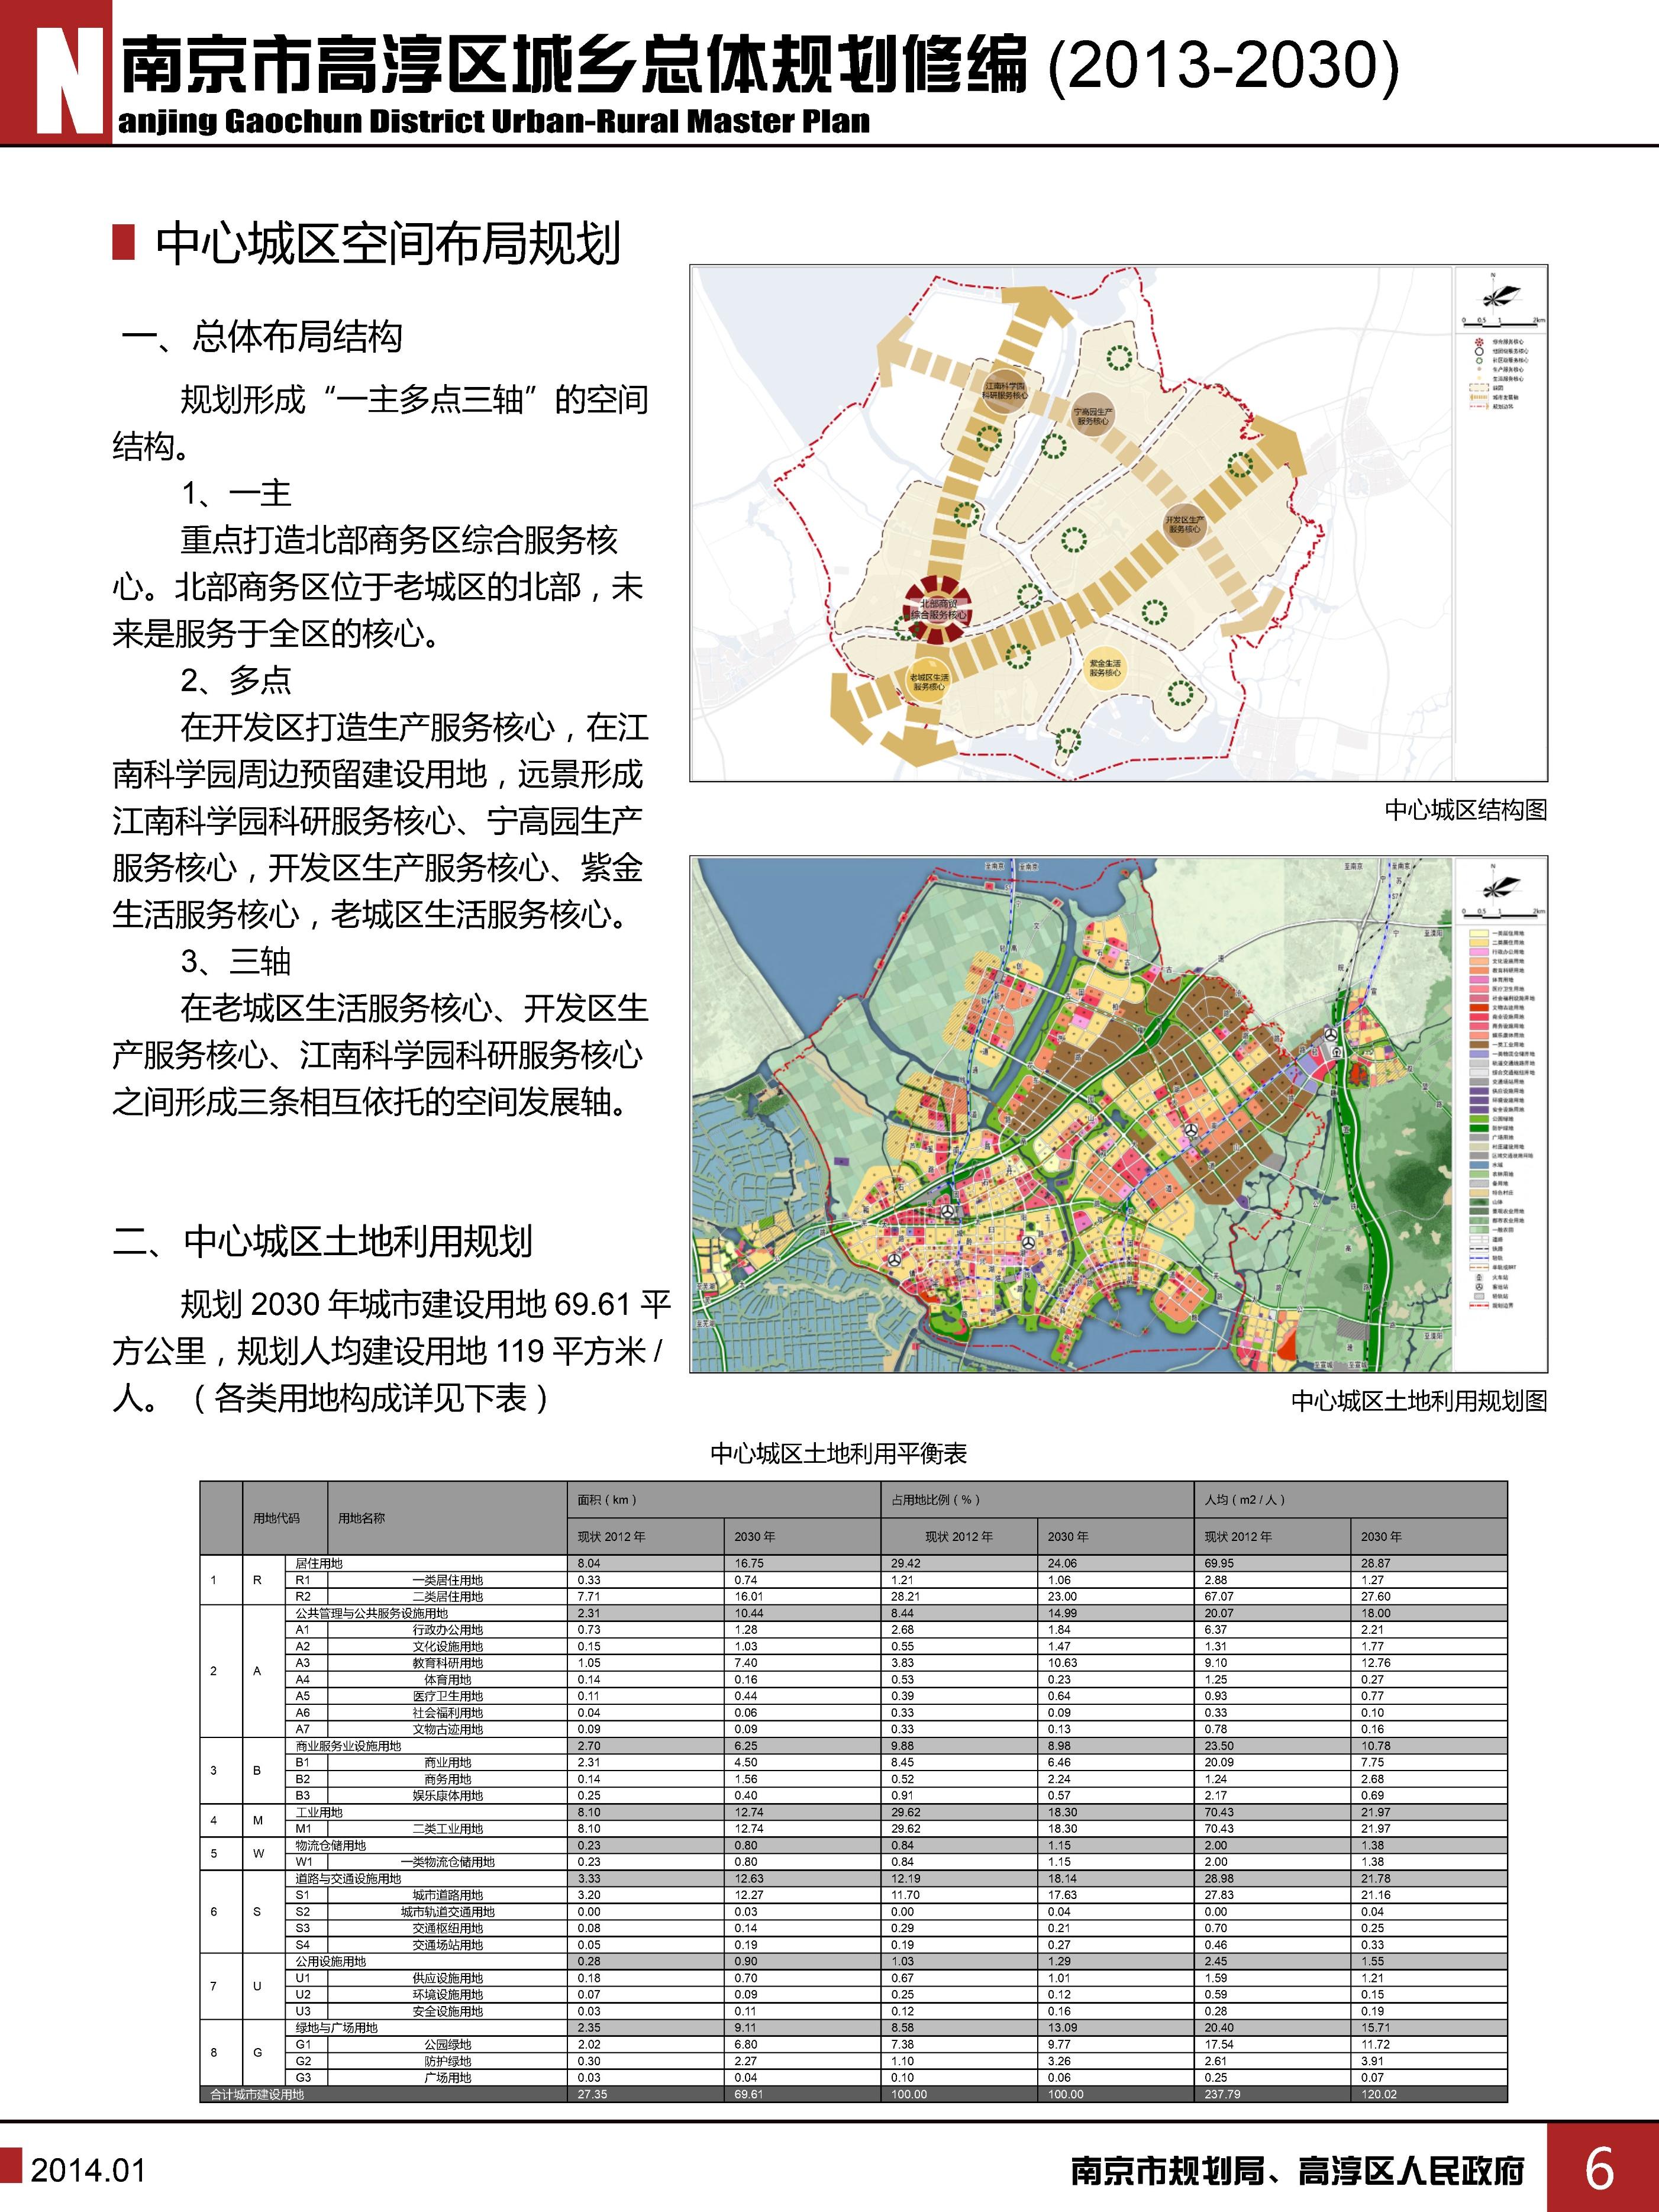Select the red 北部商贸综合服务核心 circle on the structure map
The image size is (1659, 2212).
coord(938,609)
